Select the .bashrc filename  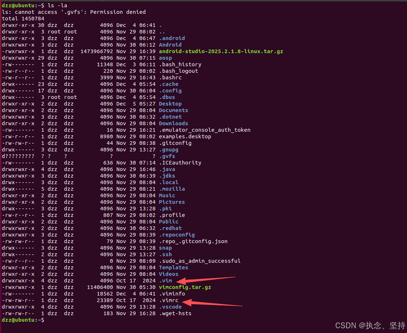[x=170, y=78]
